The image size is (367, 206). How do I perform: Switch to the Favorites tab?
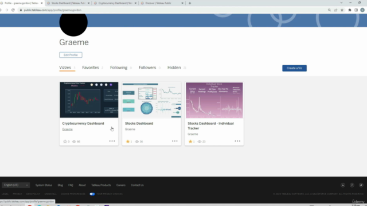91,68
